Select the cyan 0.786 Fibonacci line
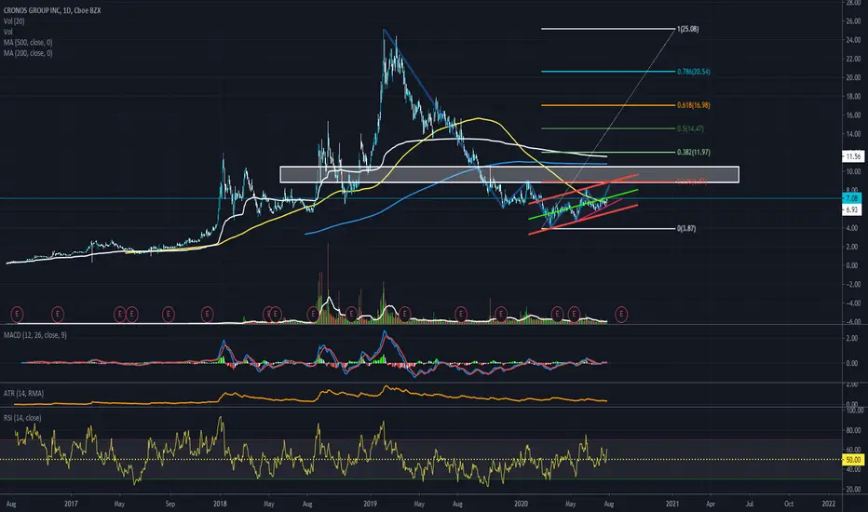The height and width of the screenshot is (512, 868). tap(608, 72)
